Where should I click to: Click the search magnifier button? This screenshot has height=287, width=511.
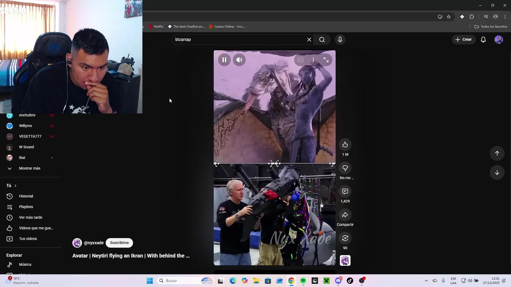point(322,39)
